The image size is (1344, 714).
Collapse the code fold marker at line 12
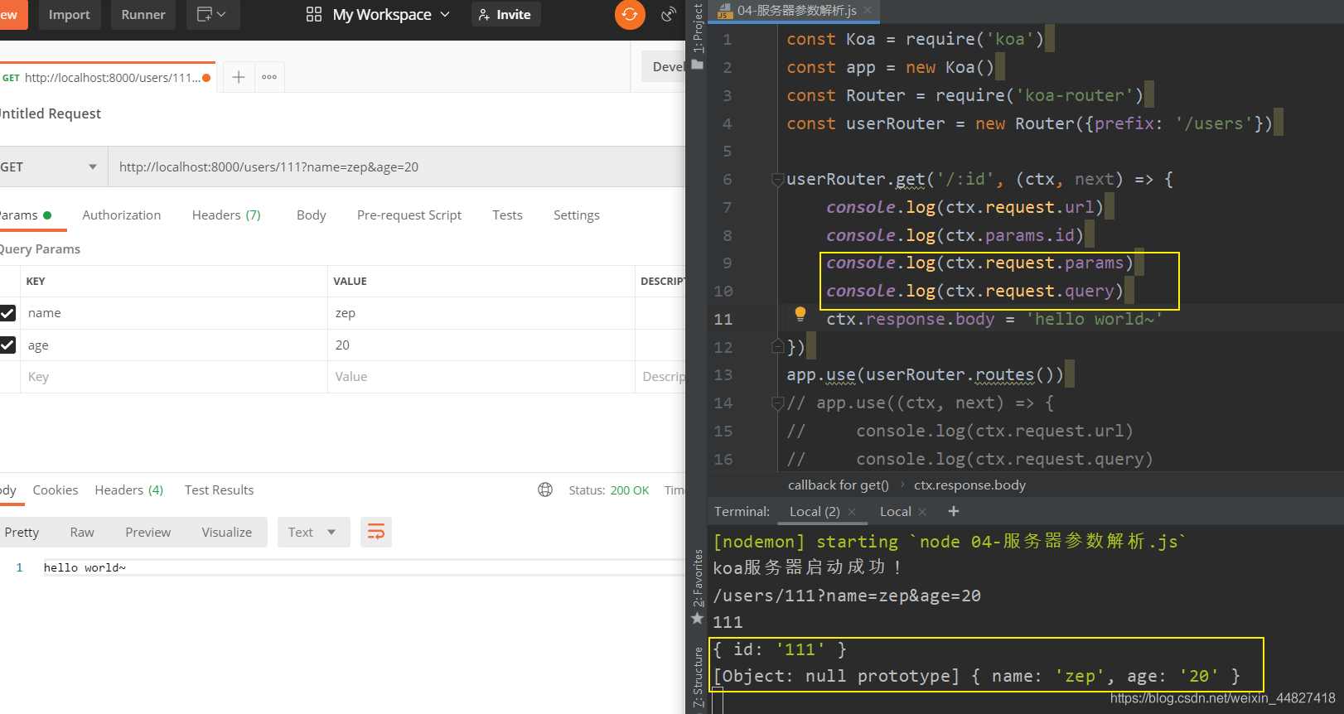(777, 346)
